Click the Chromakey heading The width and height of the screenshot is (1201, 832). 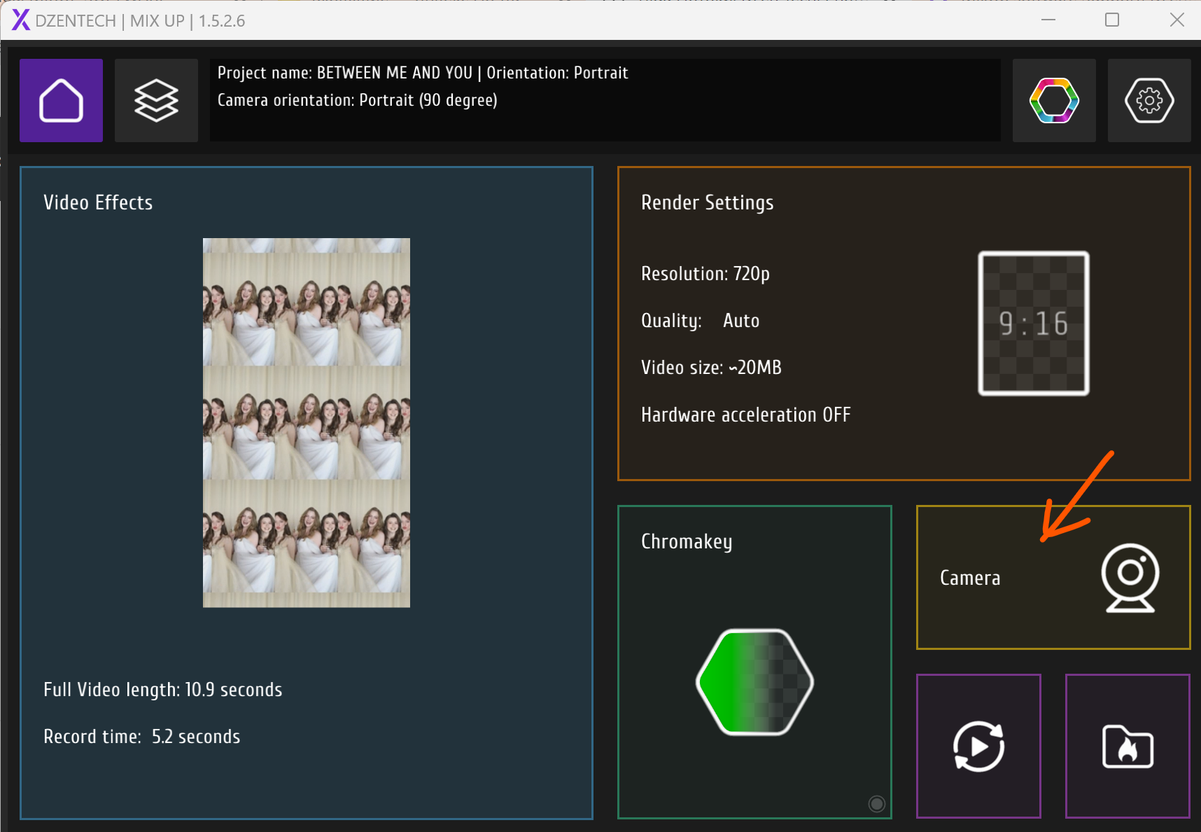pos(687,542)
